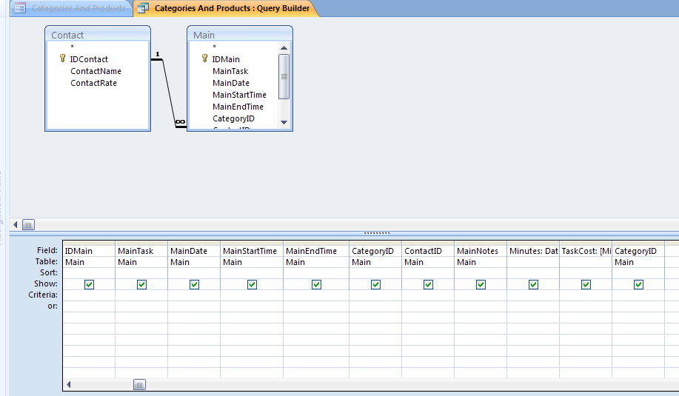Screen dimensions: 679x396
Task: Click the Sort cell under MainDate
Action: [194, 273]
